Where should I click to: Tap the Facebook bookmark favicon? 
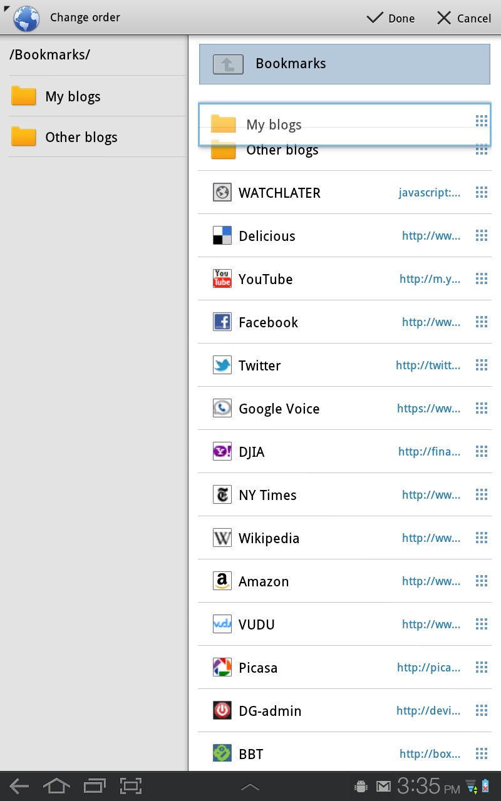pos(222,322)
